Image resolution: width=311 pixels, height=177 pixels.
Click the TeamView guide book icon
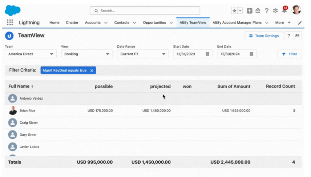click(x=297, y=36)
